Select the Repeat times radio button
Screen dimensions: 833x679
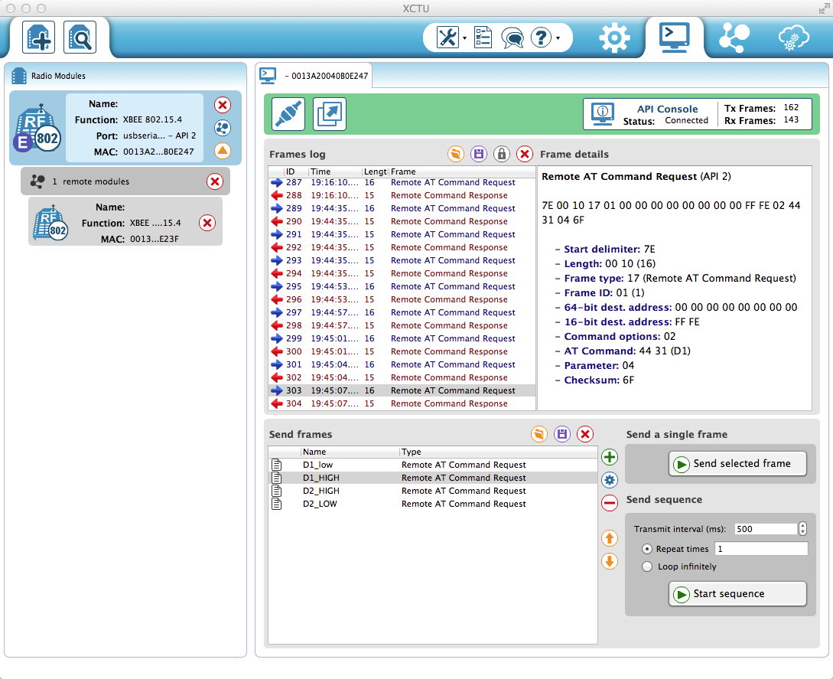coord(647,549)
